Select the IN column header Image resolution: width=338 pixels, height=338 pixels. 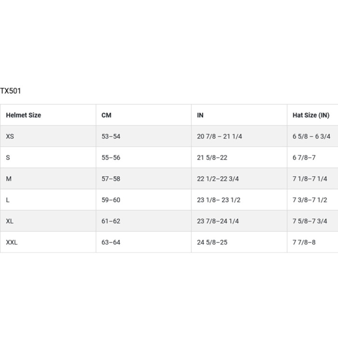pos(200,115)
